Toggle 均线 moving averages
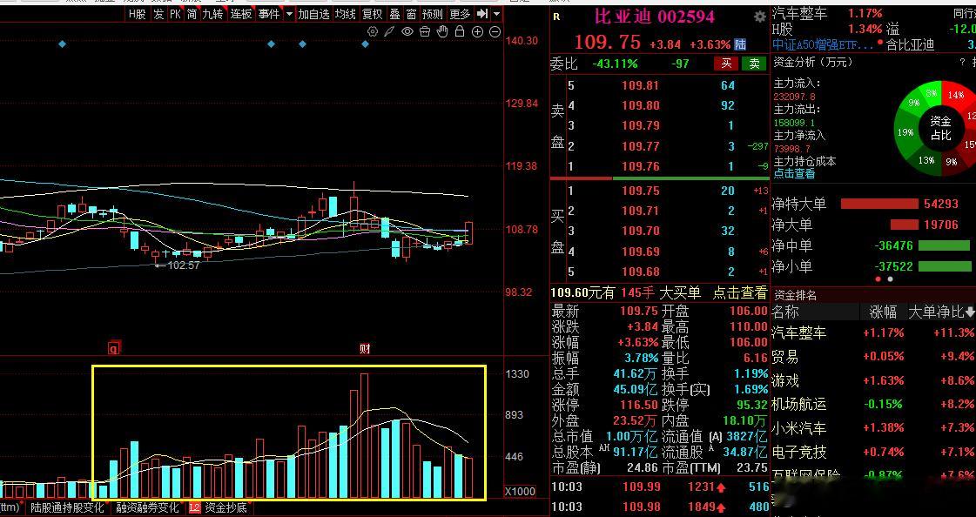 (346, 14)
